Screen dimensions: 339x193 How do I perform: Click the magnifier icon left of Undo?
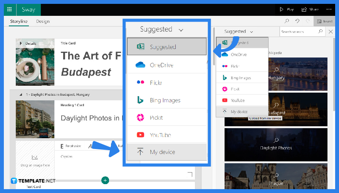pos(287,21)
